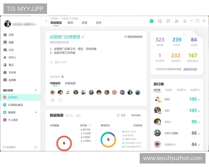Click the 推广团队 legend entry
The image size is (209, 167).
[x=86, y=129]
